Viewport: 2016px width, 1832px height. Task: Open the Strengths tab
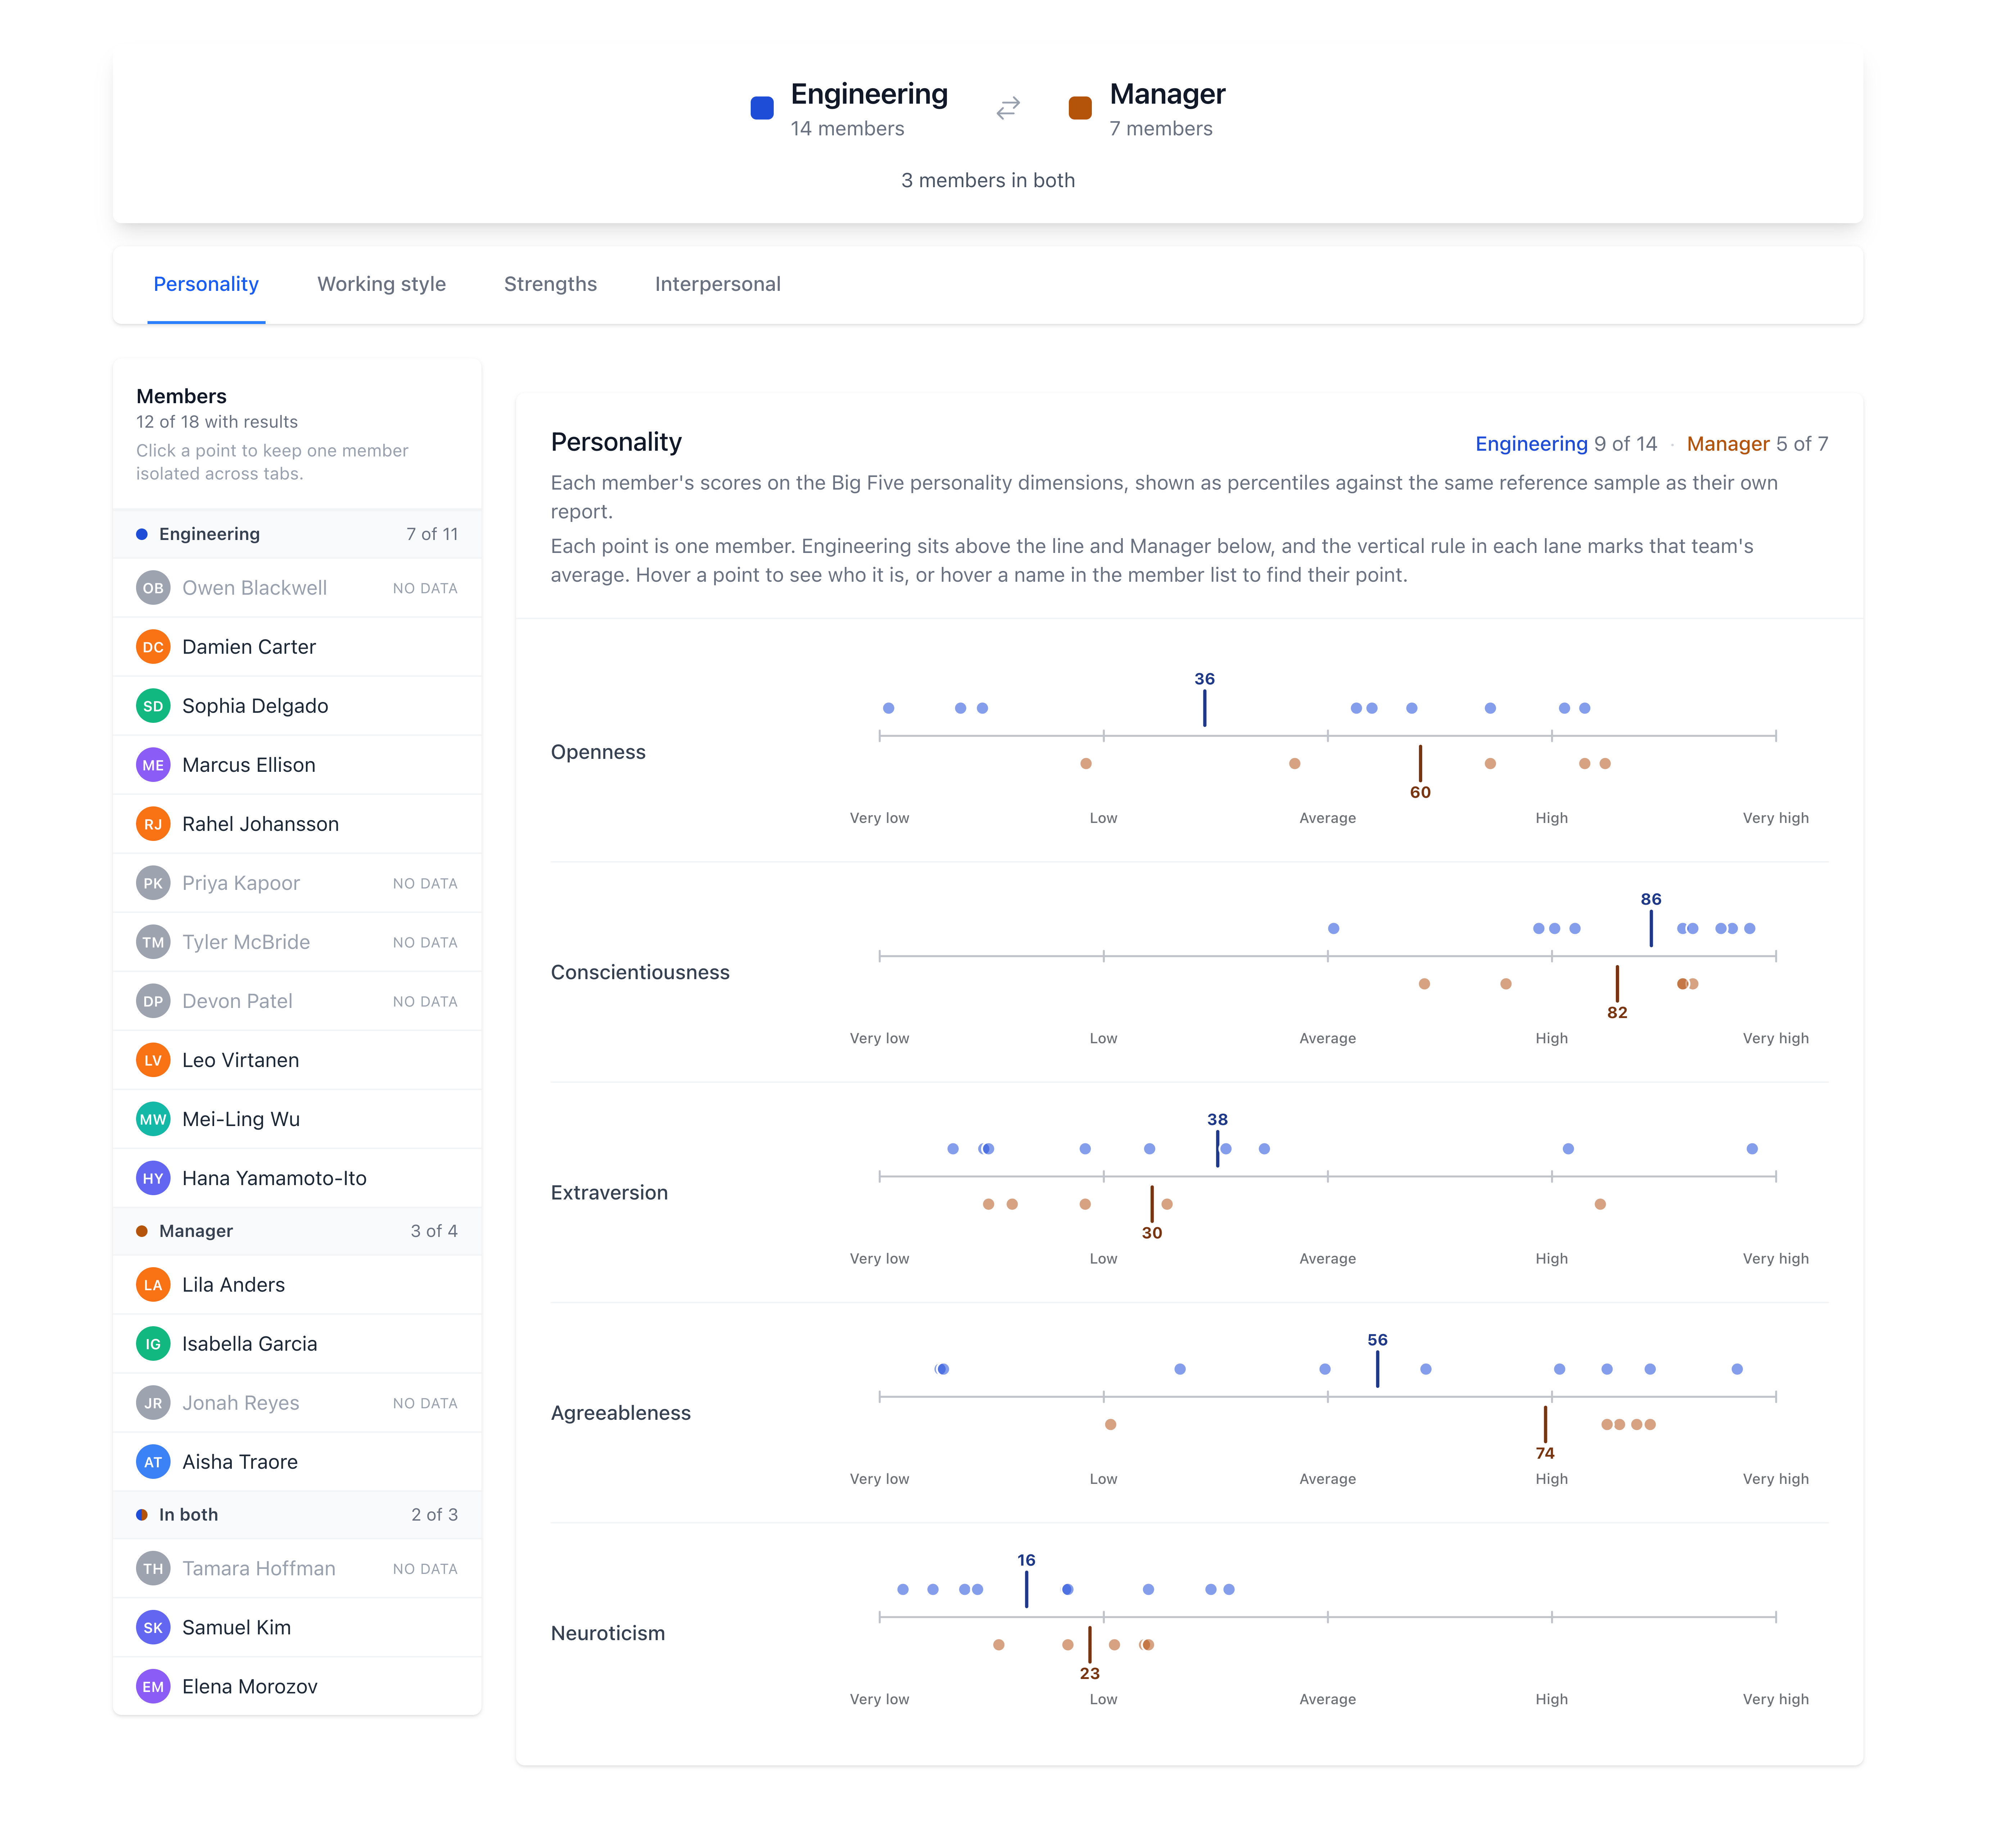coord(550,284)
